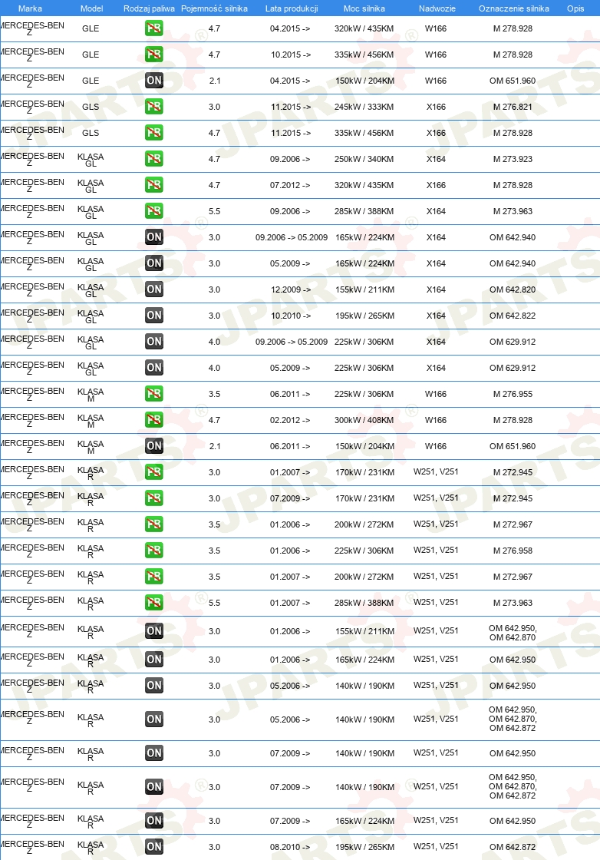Image resolution: width=600 pixels, height=860 pixels.
Task: Click diesel ON icon in Klasa R 01.2006 165kW row
Action: click(154, 660)
